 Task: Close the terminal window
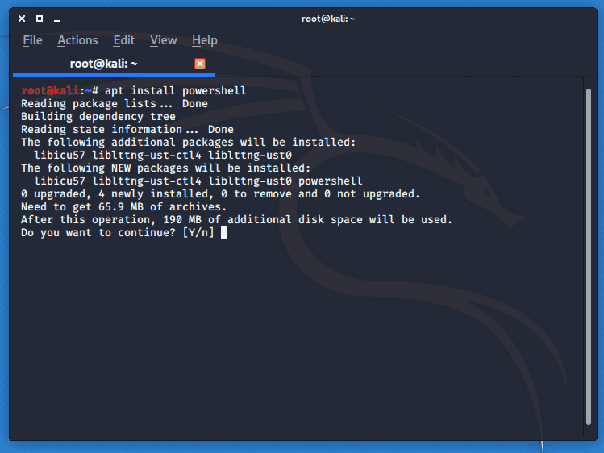[x=22, y=19]
